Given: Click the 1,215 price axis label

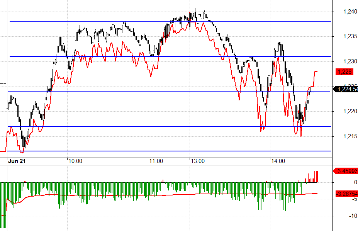Looking at the screenshot, I should click(x=350, y=136).
